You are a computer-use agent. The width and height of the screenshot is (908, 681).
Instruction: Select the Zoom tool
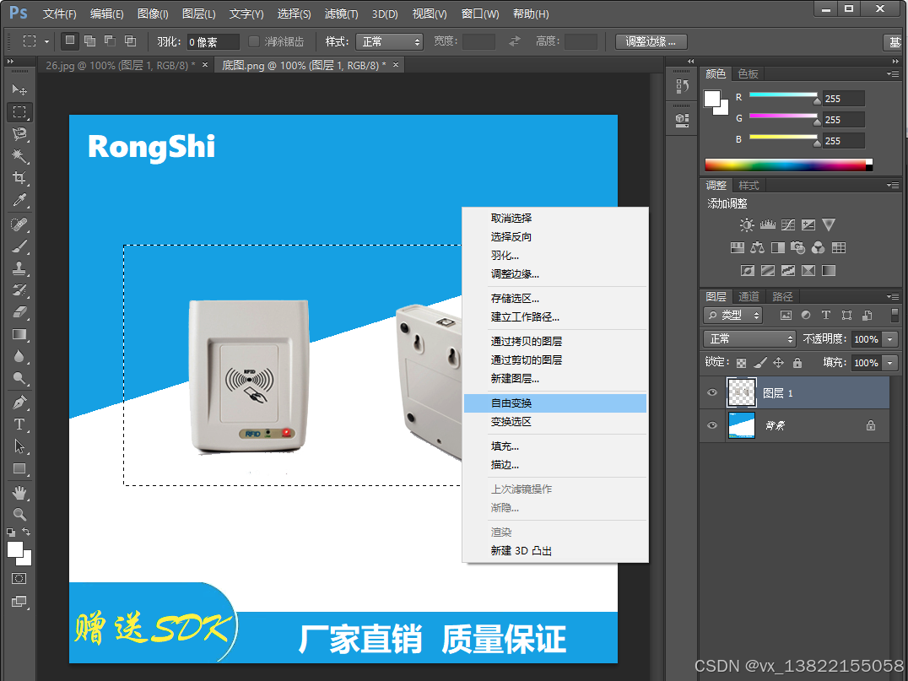pos(19,514)
